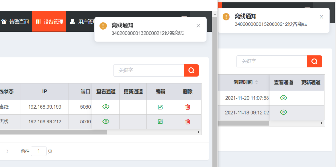Close the 离线通知 popup in left window
Screen dimensions: 336x167
(x=198, y=26)
